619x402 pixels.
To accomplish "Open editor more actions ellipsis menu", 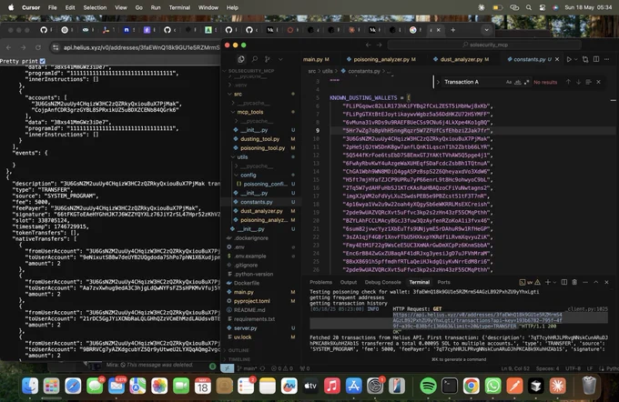I will point(607,59).
